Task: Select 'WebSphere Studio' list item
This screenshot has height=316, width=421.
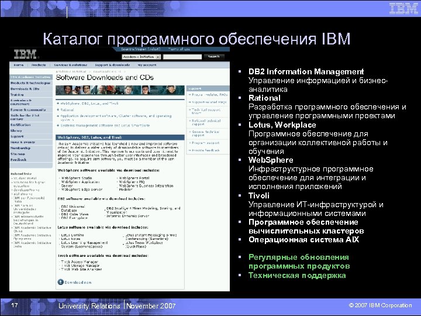Action: pyautogui.click(x=77, y=178)
